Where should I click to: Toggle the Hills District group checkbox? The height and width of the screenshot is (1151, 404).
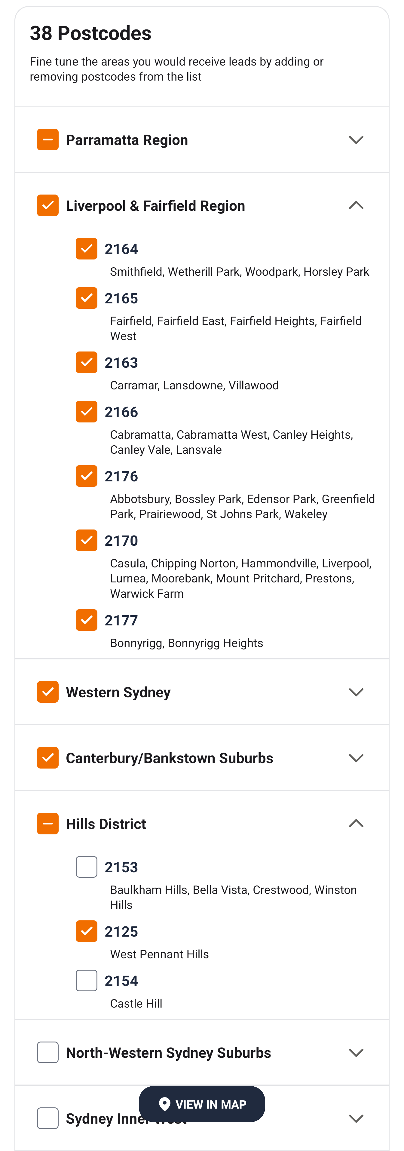tap(48, 824)
